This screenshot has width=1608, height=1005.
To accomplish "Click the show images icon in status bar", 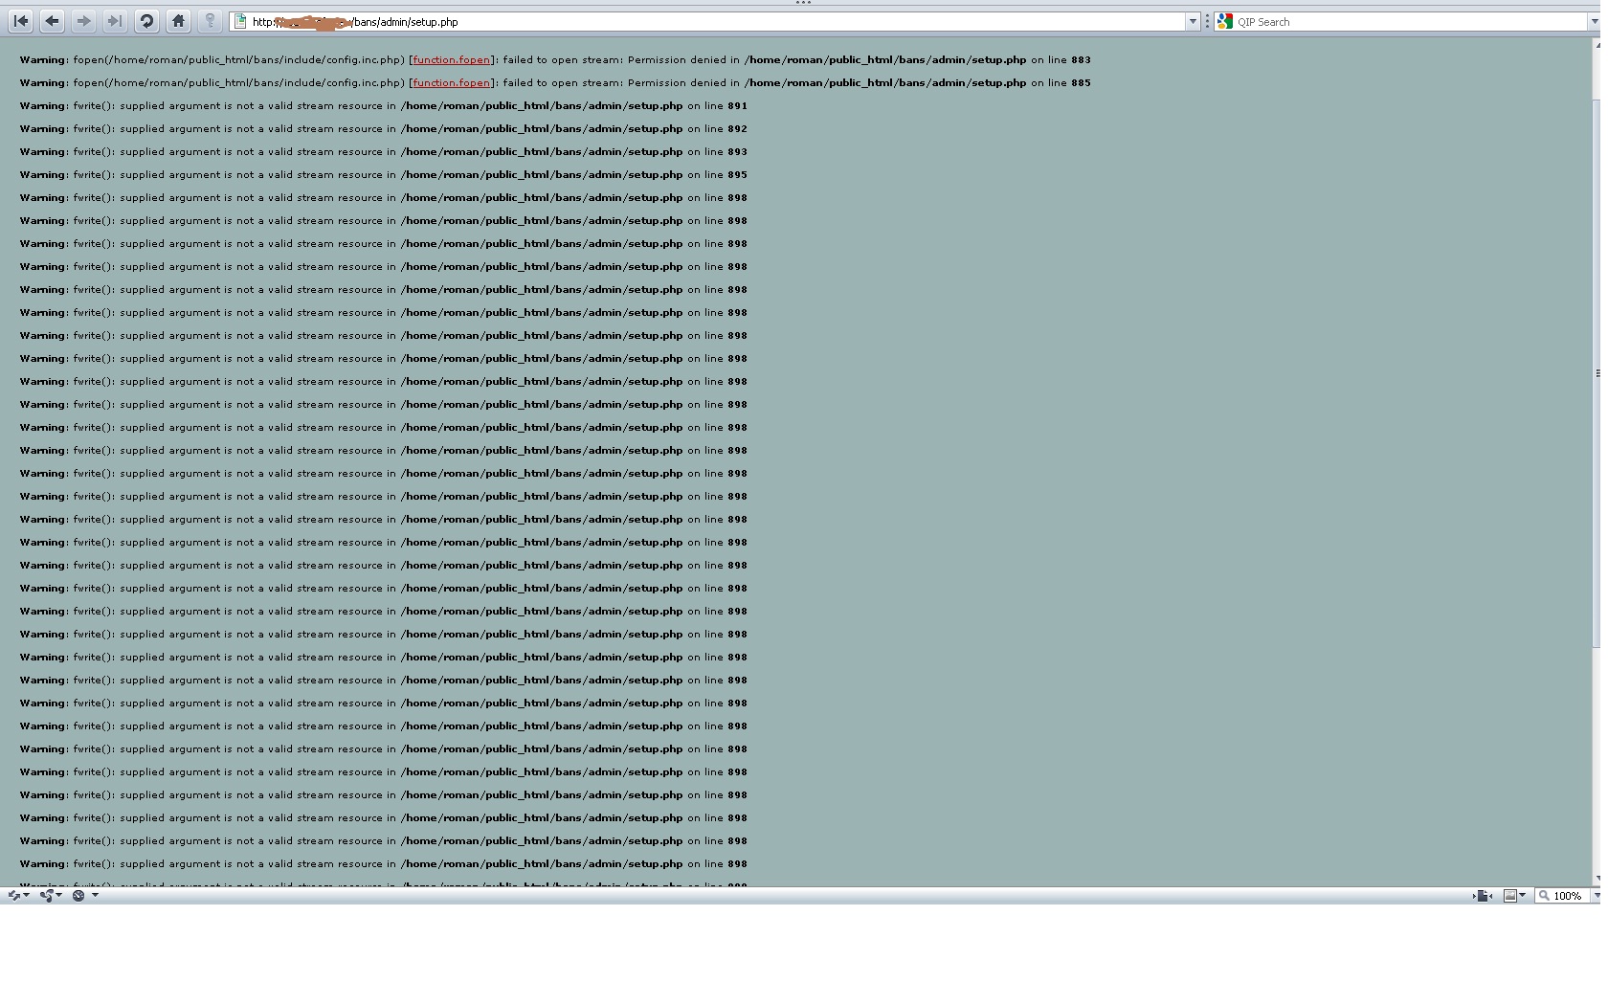I will point(1510,896).
